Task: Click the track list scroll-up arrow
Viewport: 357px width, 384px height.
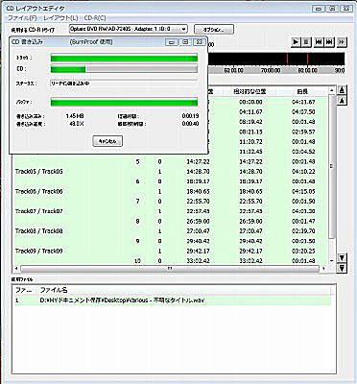Action: tap(332, 90)
